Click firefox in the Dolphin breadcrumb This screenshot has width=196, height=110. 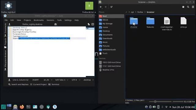[x=140, y=12]
